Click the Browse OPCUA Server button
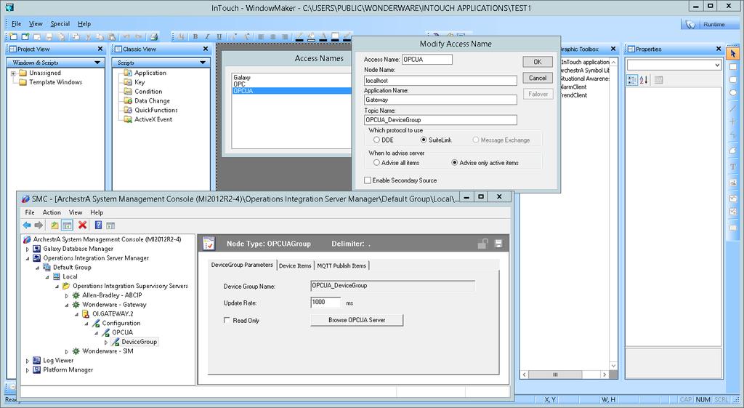Viewport: 744px width, 408px height. pyautogui.click(x=357, y=320)
